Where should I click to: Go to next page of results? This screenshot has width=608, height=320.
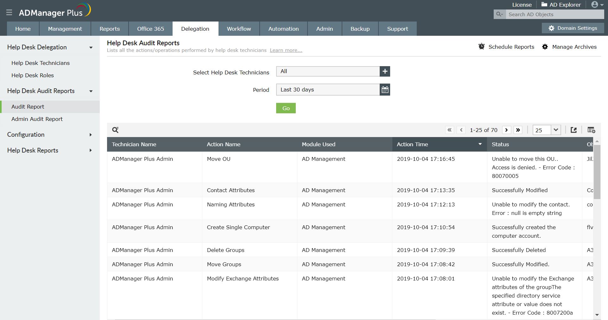[506, 130]
